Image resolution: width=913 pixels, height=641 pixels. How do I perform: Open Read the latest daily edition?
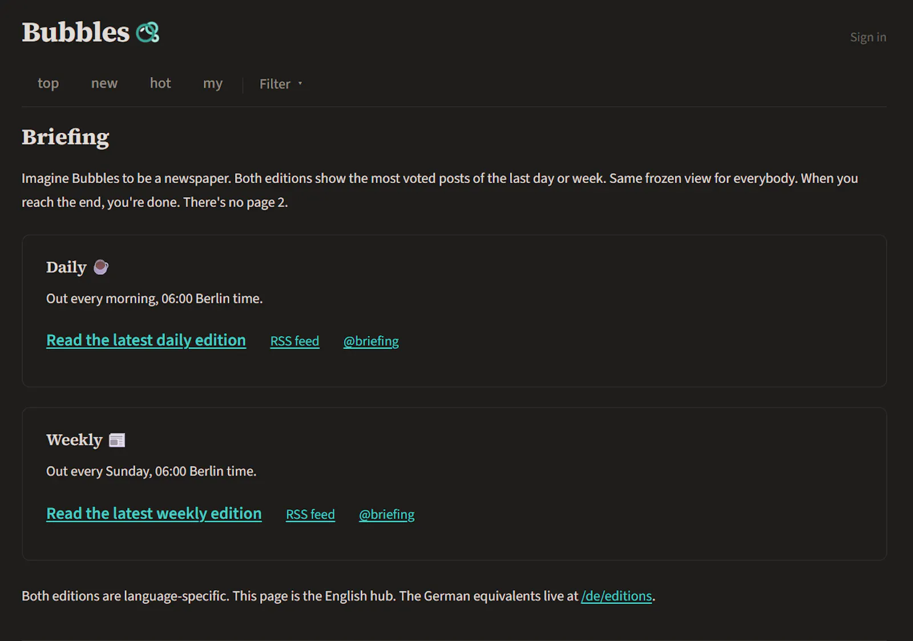(x=146, y=340)
